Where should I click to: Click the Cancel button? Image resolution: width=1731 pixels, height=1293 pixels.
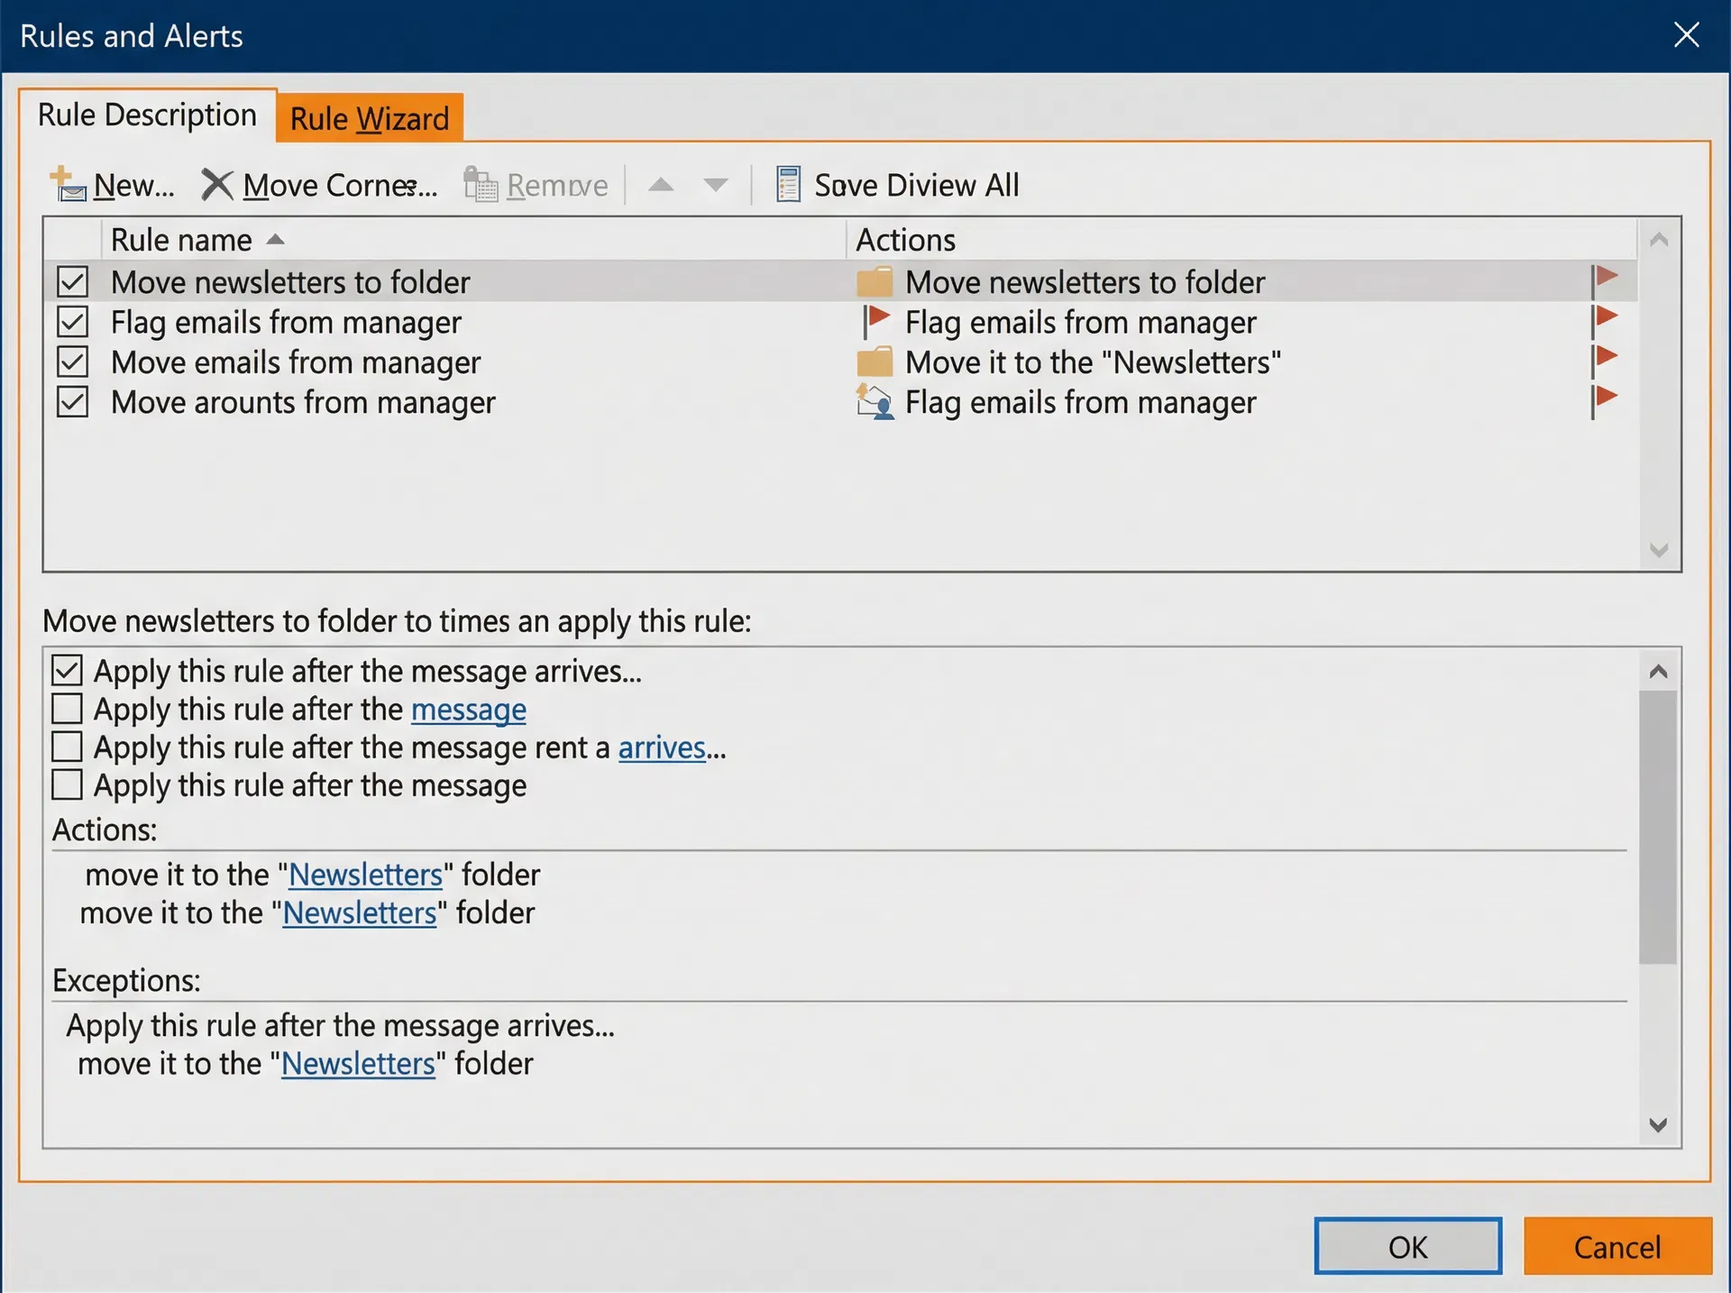[1617, 1246]
